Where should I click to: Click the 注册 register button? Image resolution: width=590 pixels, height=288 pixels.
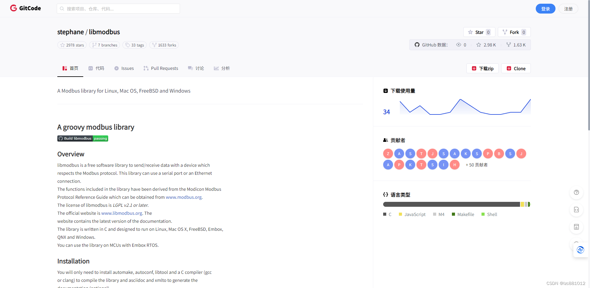568,9
